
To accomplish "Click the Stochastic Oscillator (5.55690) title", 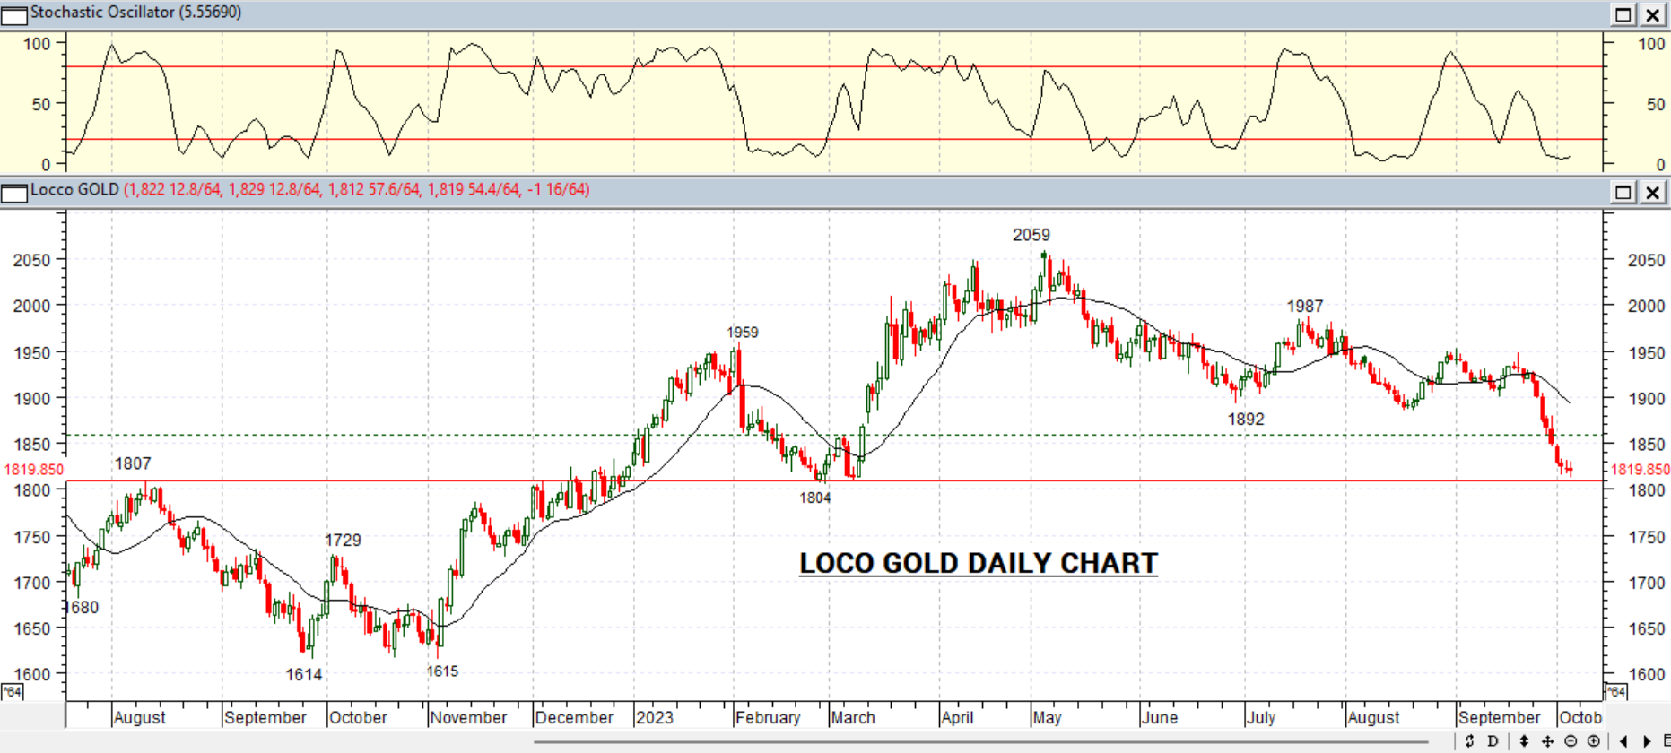I will [x=135, y=13].
